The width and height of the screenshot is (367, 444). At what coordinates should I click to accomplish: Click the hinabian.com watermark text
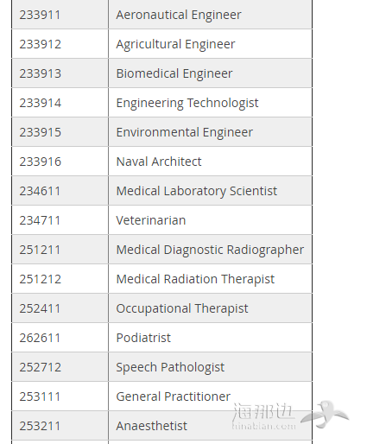[x=264, y=425]
